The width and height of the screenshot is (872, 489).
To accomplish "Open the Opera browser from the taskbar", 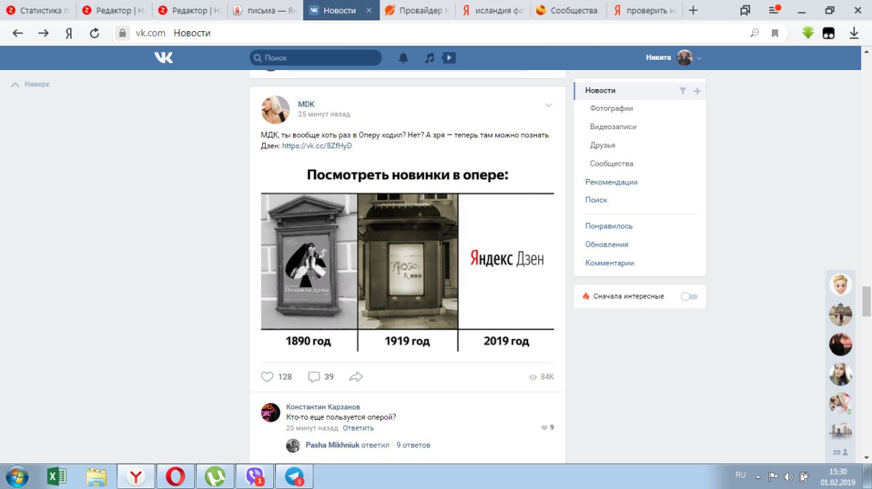I will pos(176,476).
